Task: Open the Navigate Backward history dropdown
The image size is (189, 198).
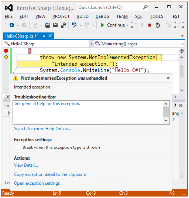Action: (18, 25)
